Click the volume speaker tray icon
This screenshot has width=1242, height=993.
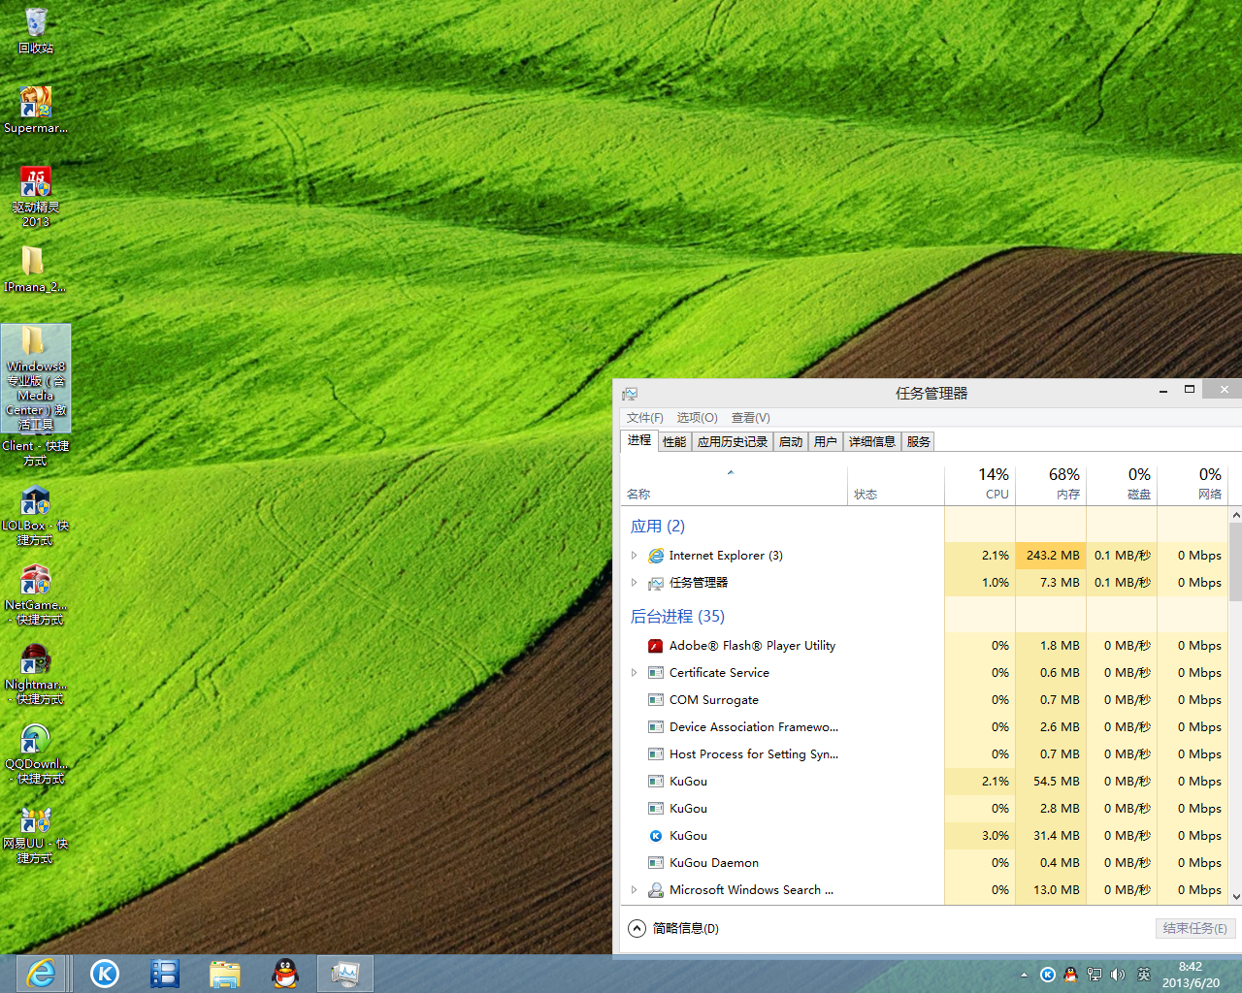[x=1118, y=975]
